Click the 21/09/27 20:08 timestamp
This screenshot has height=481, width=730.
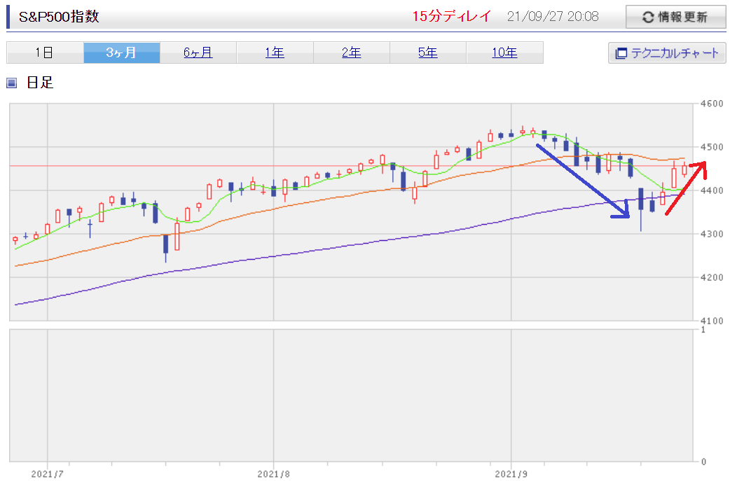point(553,16)
